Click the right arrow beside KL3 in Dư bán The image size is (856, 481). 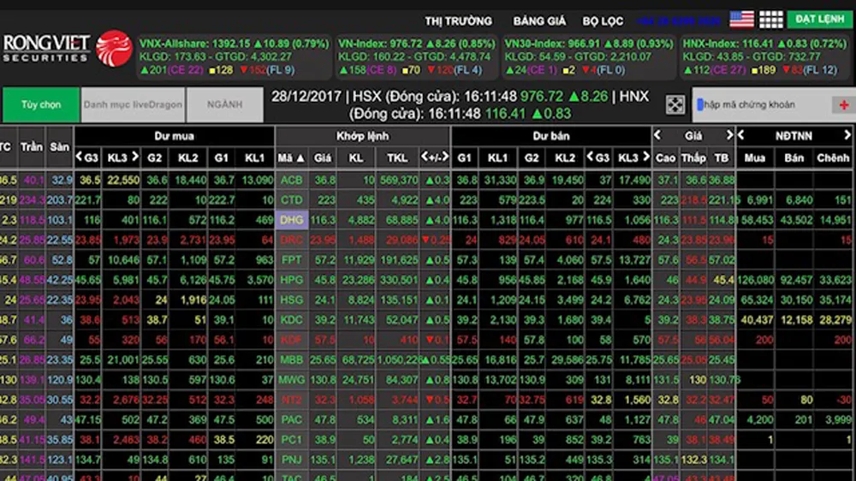644,157
